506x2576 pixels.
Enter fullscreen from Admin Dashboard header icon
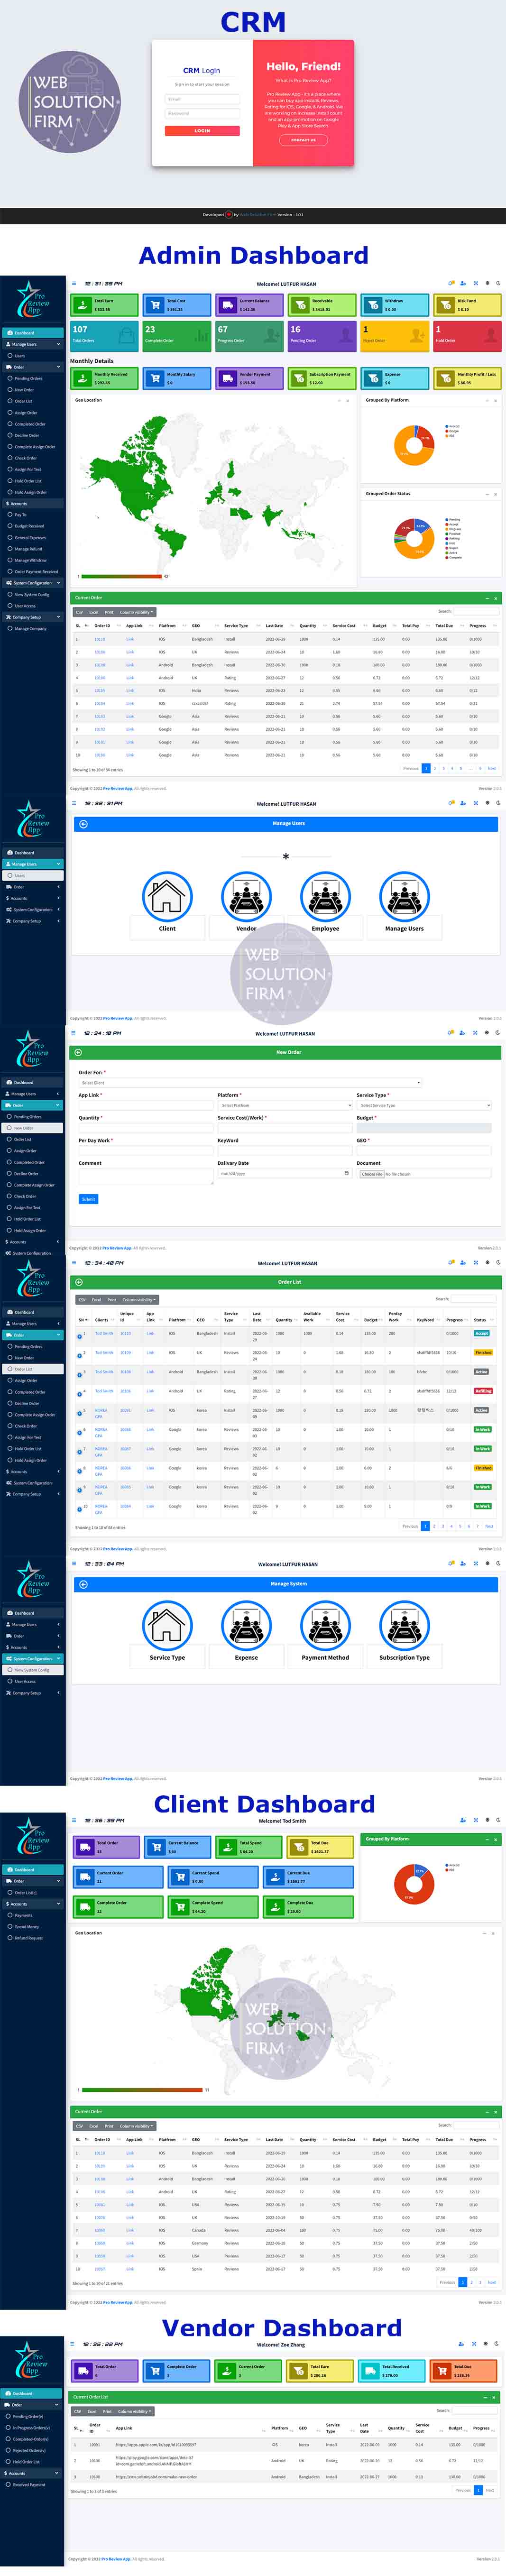(475, 283)
